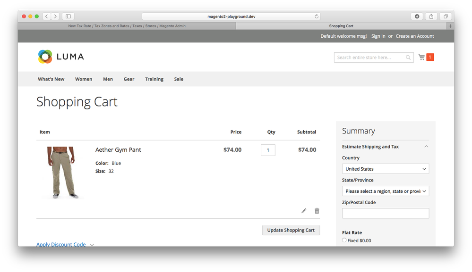Open the State/Province dropdown

click(385, 191)
